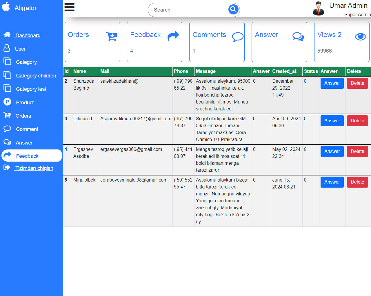The height and width of the screenshot is (296, 371).
Task: Click the search magnifier icon button
Action: [x=233, y=10]
